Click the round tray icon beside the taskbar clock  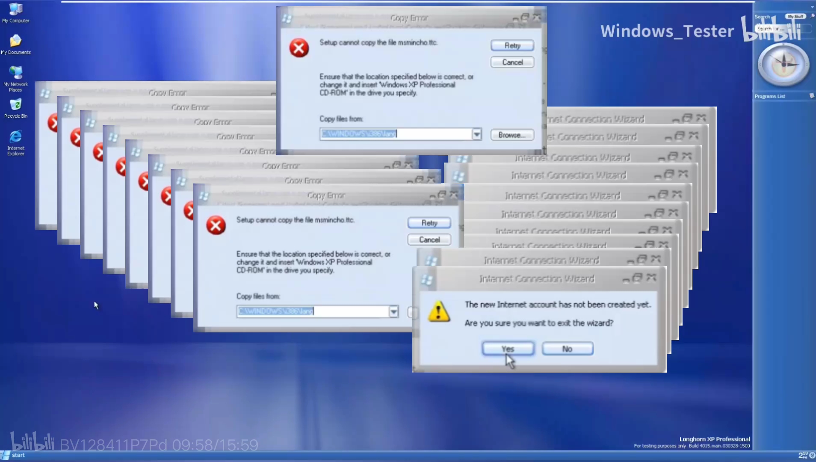pos(812,455)
